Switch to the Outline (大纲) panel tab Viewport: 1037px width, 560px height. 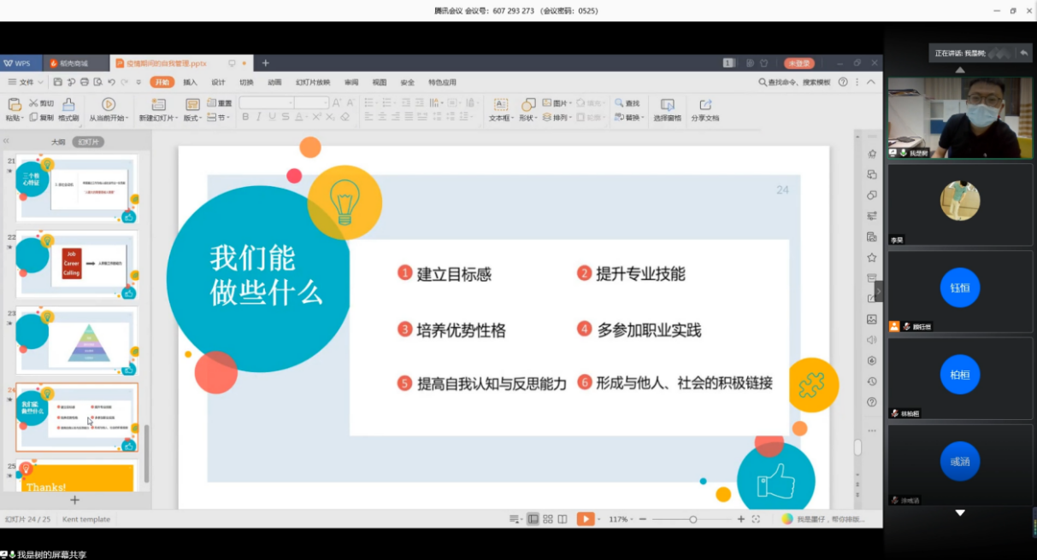[x=57, y=142]
